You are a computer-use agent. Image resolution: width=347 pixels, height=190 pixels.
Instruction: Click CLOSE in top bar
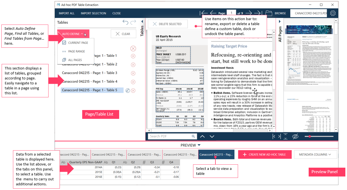pos(116,13)
